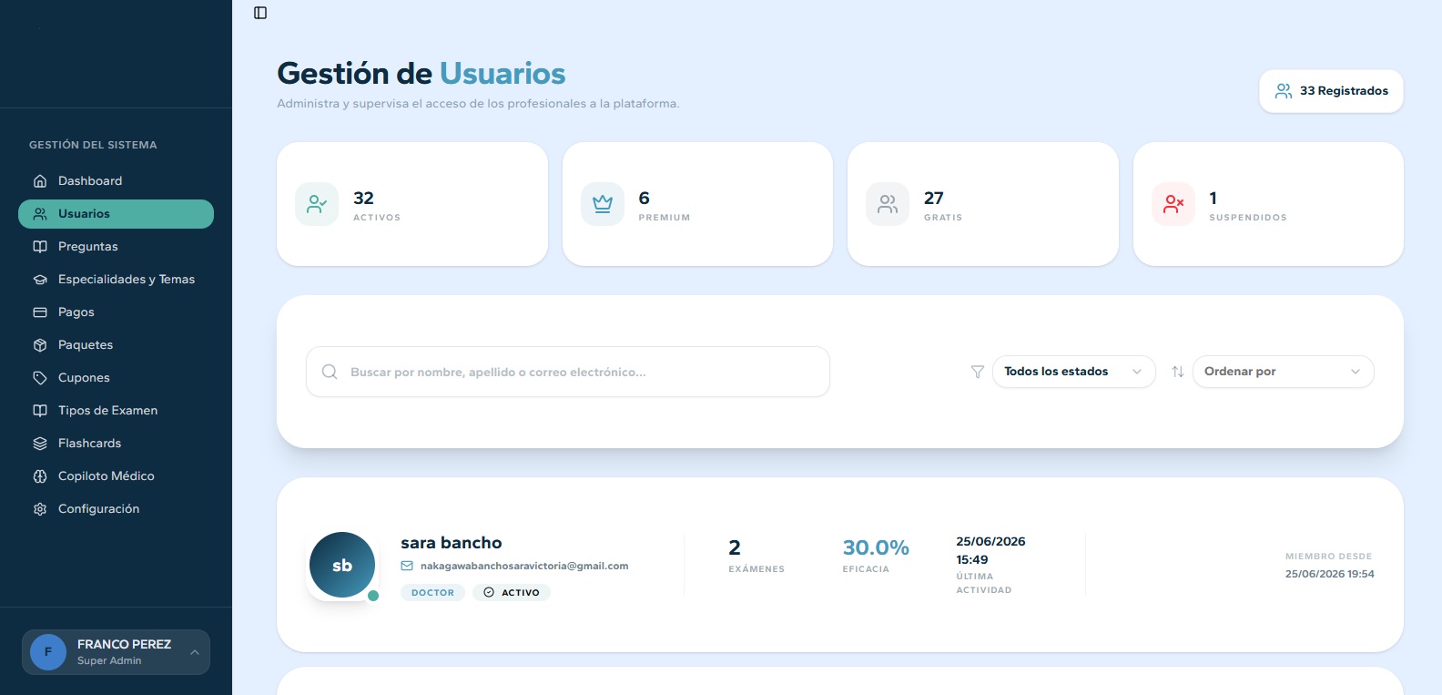Click the 1 Suspendidos stat card
This screenshot has width=1442, height=695.
coord(1268,204)
